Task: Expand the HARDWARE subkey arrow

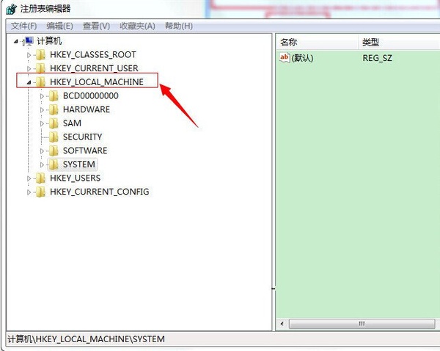Action: (x=42, y=109)
